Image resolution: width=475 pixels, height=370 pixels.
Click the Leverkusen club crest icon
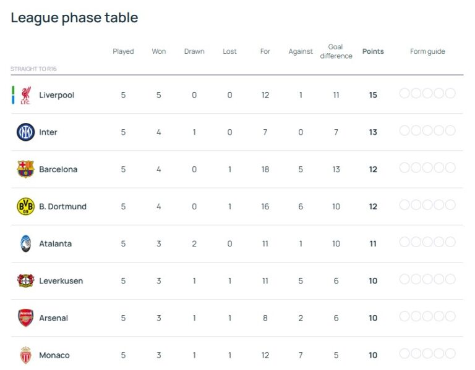point(25,280)
